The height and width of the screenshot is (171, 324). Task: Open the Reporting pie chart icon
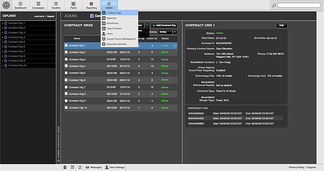click(x=91, y=4)
